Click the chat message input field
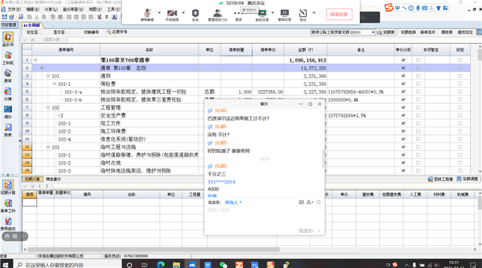Viewport: 482px width, 268px height. 264,216
